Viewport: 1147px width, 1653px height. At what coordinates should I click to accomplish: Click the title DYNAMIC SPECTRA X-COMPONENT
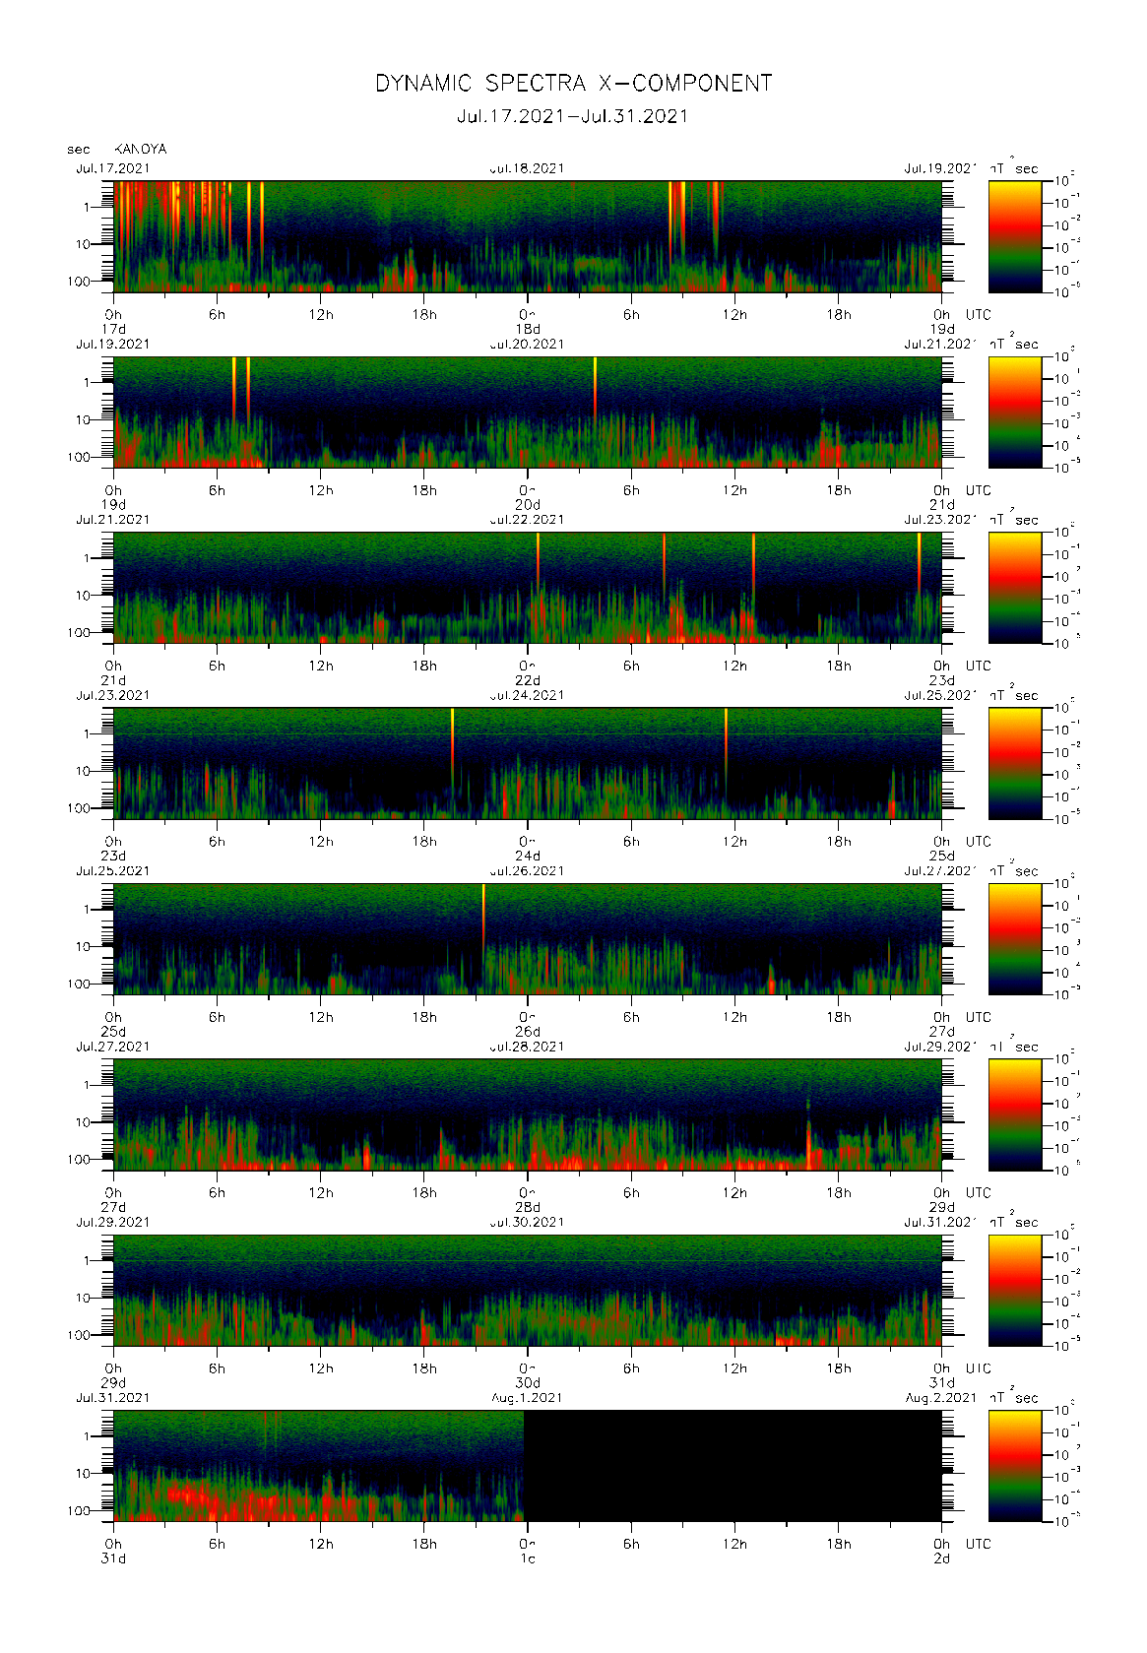(x=573, y=84)
